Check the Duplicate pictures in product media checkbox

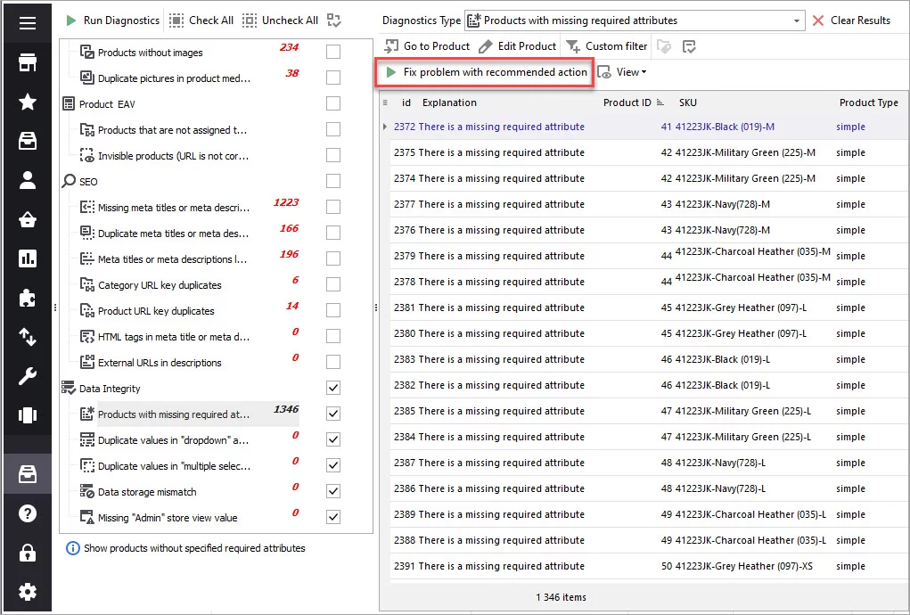point(333,78)
